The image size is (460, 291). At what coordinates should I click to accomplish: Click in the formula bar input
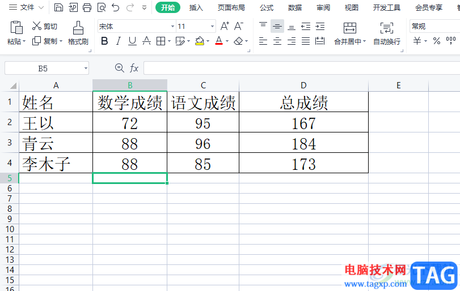[302, 68]
